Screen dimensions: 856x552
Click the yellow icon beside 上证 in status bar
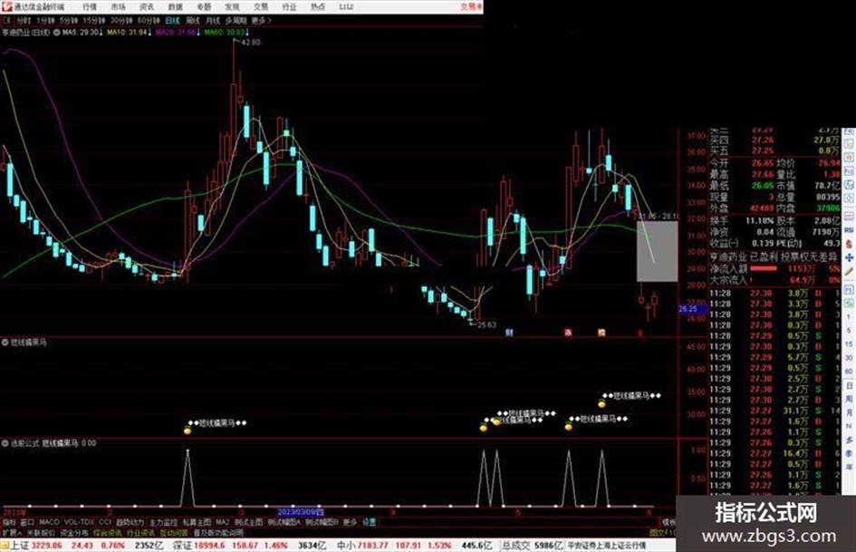click(5, 546)
